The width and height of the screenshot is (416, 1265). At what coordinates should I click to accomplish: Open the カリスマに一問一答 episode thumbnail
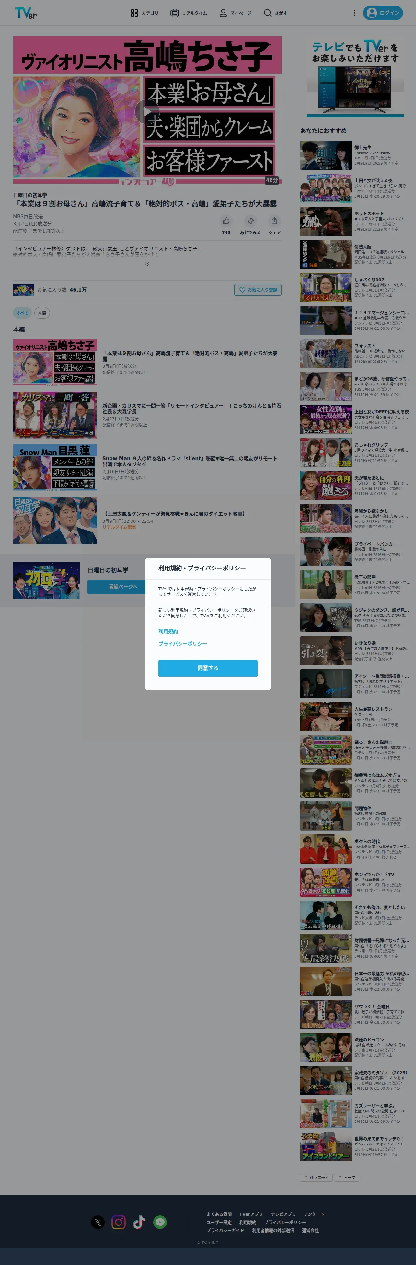(x=55, y=415)
